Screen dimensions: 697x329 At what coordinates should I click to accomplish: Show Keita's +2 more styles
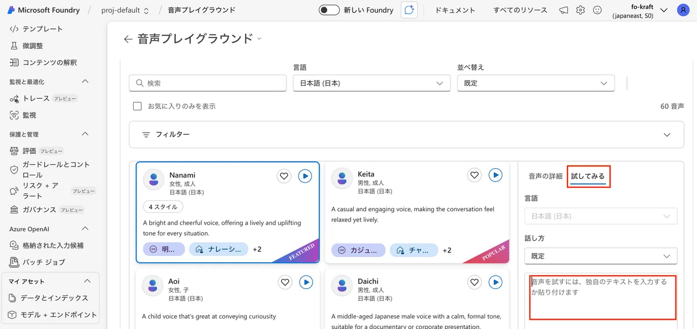click(447, 250)
